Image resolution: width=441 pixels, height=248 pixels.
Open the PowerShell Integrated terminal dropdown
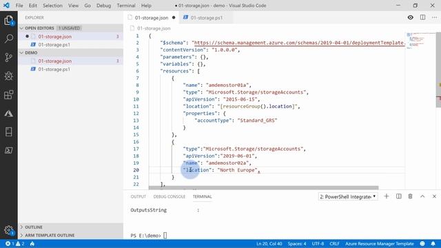pos(347,196)
